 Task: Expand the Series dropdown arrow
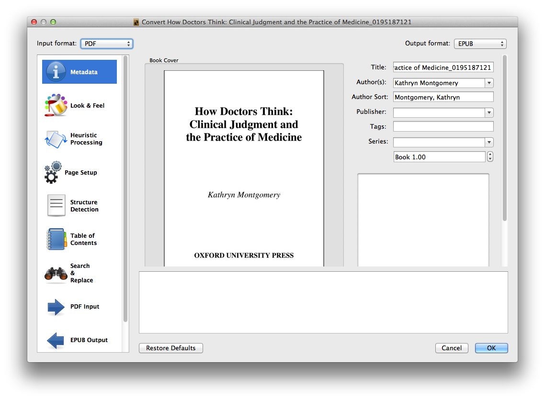[489, 143]
